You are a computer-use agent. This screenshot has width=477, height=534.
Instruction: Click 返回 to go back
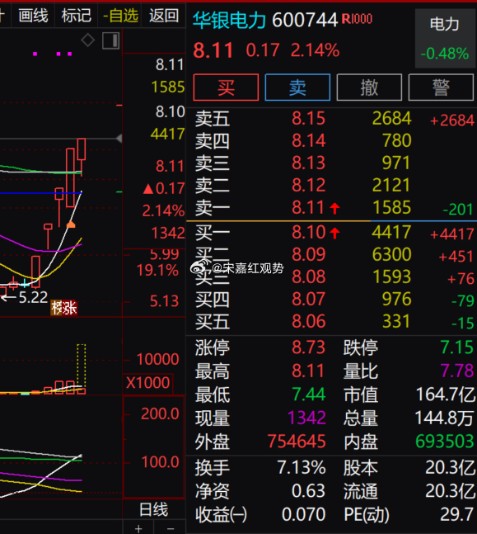pos(164,16)
